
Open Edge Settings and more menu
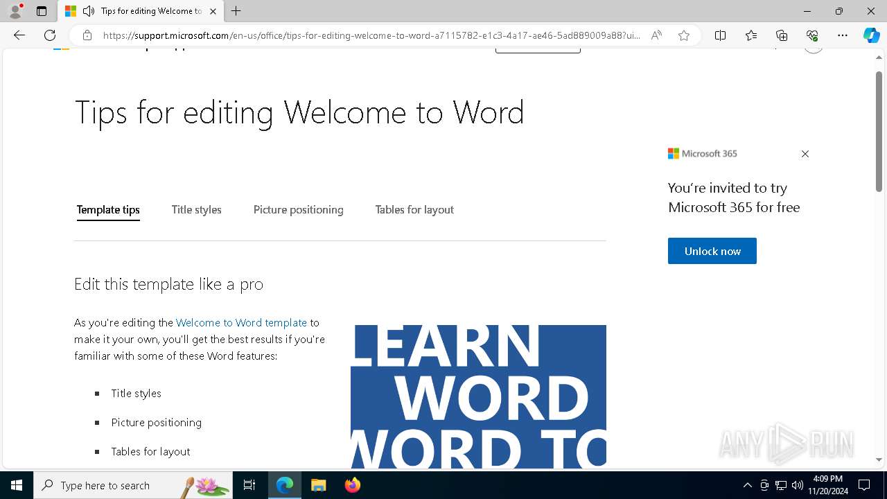point(843,35)
